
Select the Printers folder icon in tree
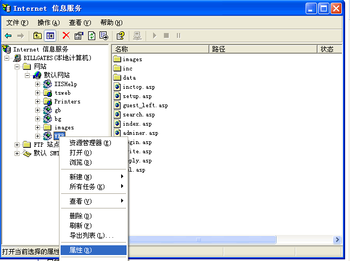tap(48, 101)
